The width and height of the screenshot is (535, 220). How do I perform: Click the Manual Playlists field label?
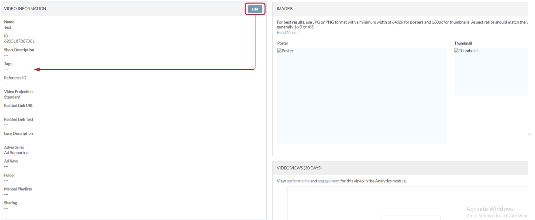pos(18,189)
